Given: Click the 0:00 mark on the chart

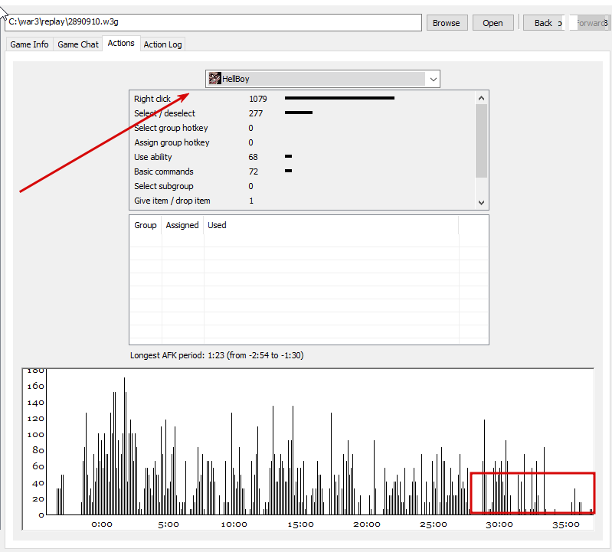Looking at the screenshot, I should pyautogui.click(x=102, y=524).
